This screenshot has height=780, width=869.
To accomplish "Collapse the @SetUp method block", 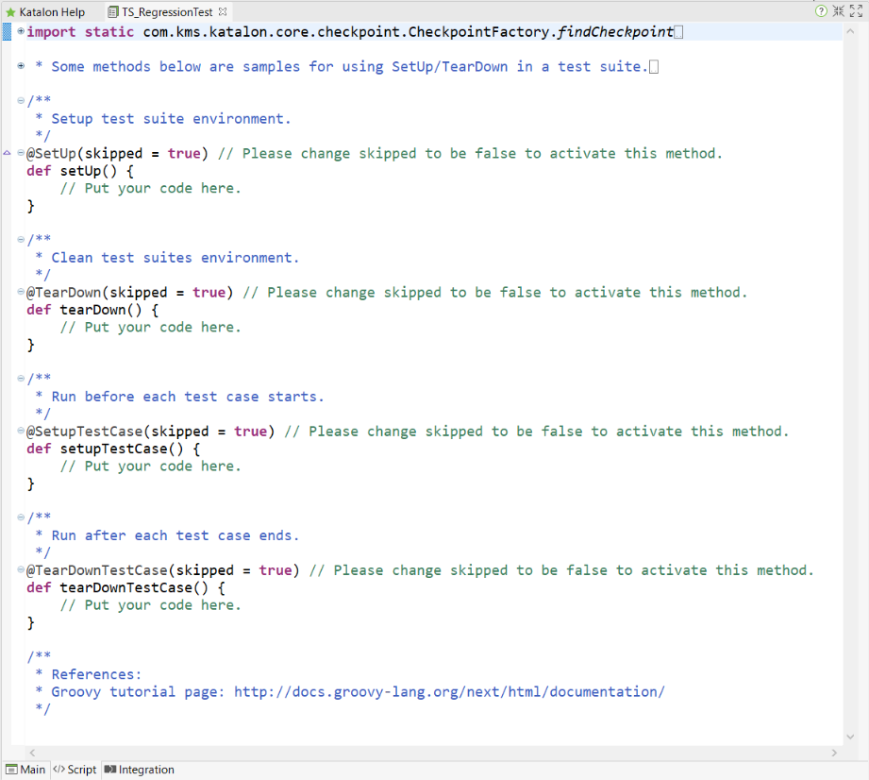I will (21, 153).
